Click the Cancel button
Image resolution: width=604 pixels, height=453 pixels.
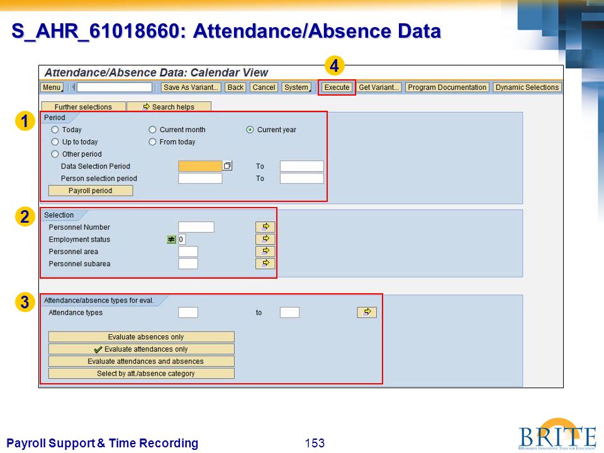[264, 87]
